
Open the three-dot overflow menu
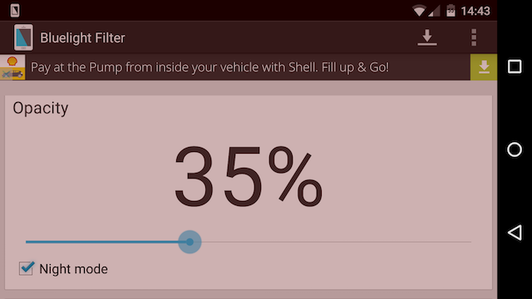click(474, 37)
